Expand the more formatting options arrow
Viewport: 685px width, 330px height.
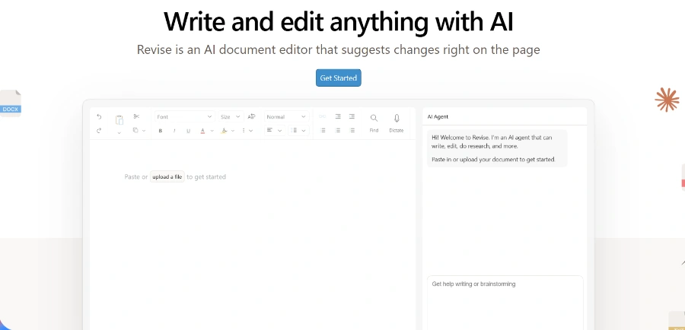[250, 131]
